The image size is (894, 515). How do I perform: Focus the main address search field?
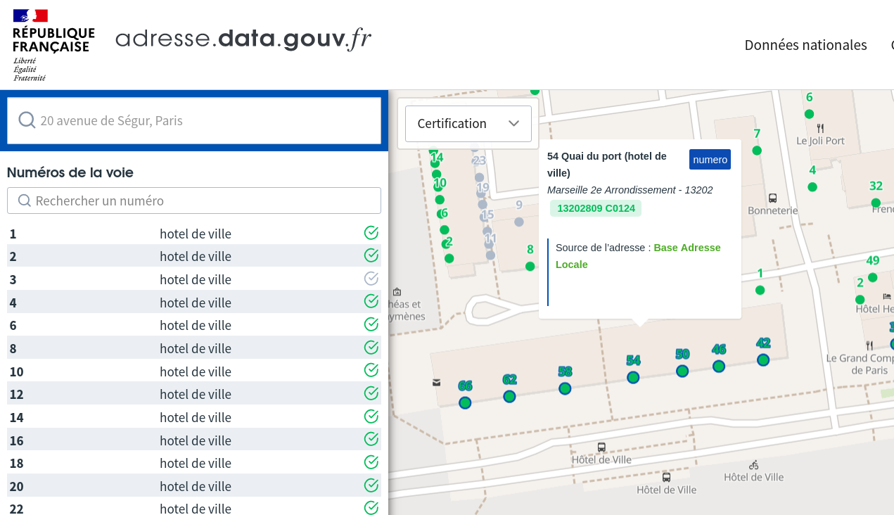[x=194, y=120]
